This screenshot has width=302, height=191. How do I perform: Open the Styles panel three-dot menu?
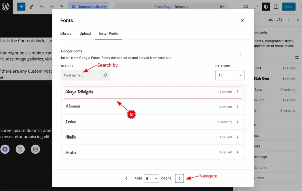click(288, 20)
